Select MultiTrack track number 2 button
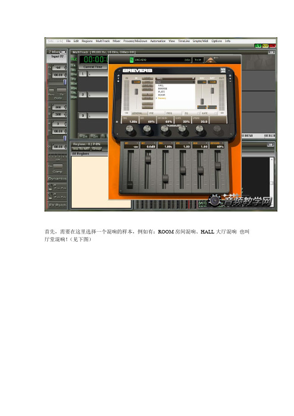Screen dimensions: 294x416 [82, 94]
